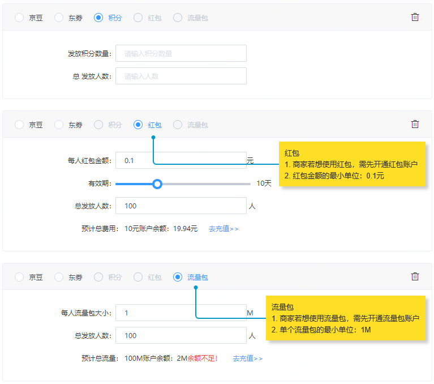The height and width of the screenshot is (384, 434).
Task: Remove the 流量包 card using trash icon
Action: pos(415,276)
